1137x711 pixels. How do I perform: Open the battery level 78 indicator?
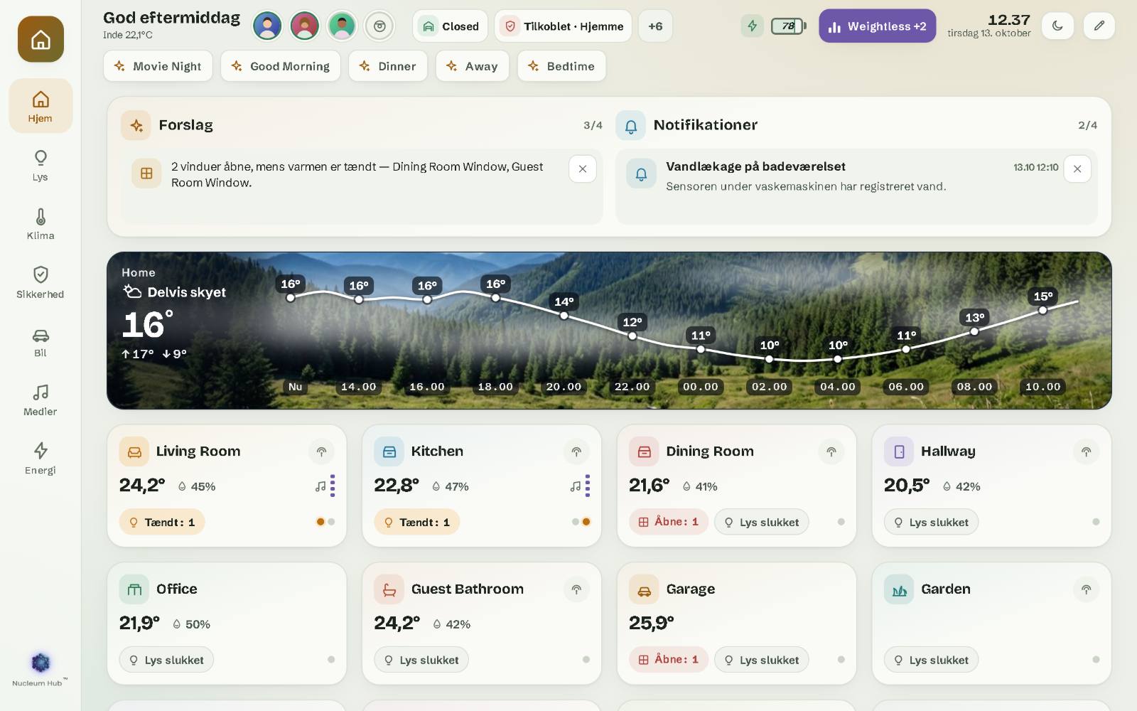[788, 26]
